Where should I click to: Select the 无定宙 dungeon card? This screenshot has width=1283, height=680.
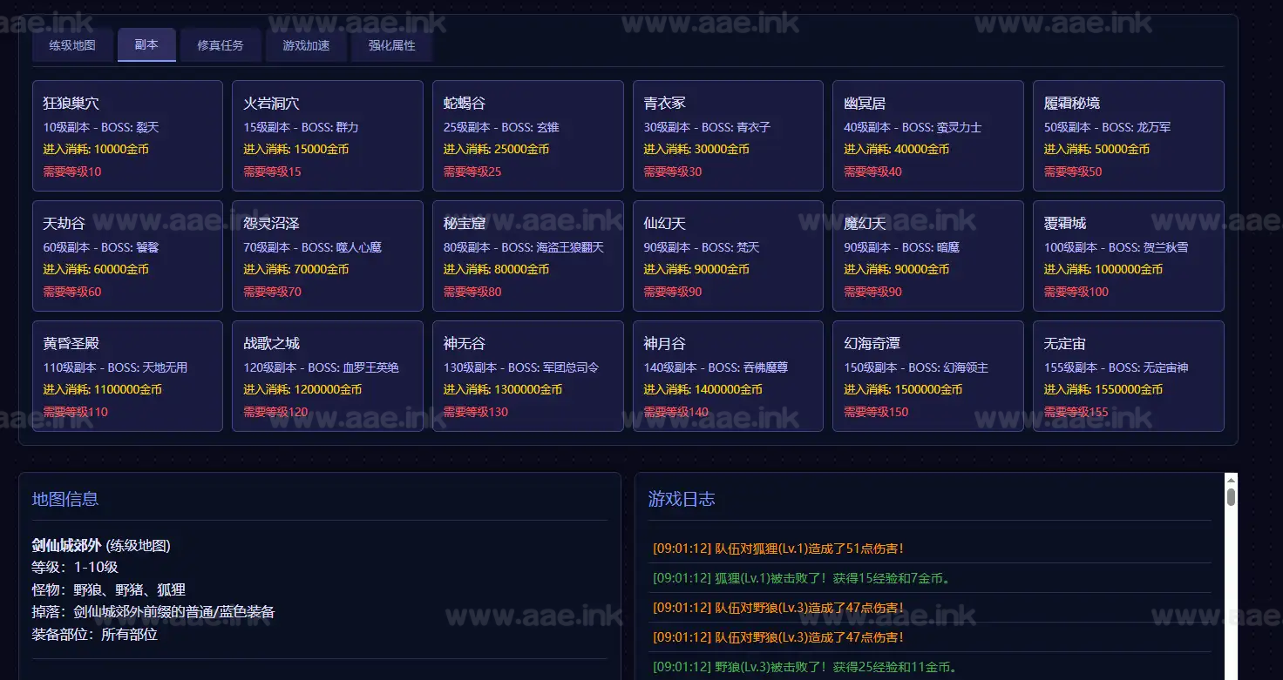point(1128,375)
